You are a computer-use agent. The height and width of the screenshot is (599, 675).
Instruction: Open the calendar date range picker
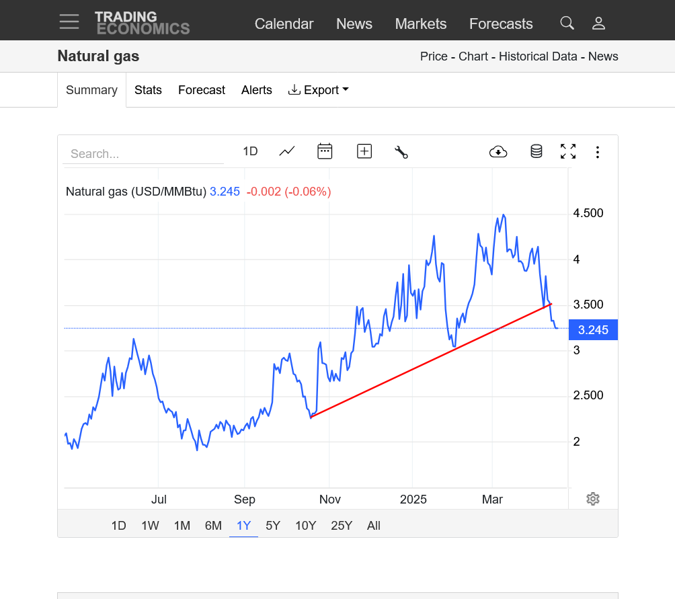point(325,151)
